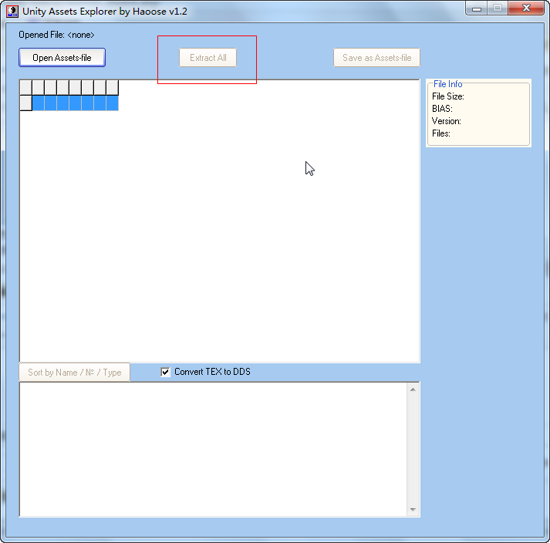Click Save as Assets-file button
The width and height of the screenshot is (550, 543).
click(x=376, y=58)
